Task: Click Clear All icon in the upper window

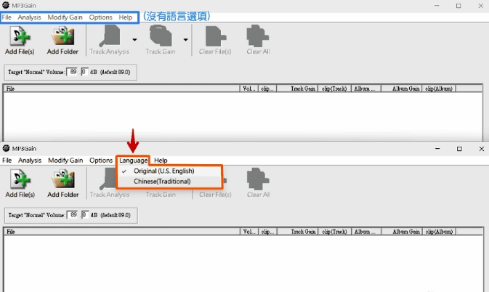Action: point(258,38)
